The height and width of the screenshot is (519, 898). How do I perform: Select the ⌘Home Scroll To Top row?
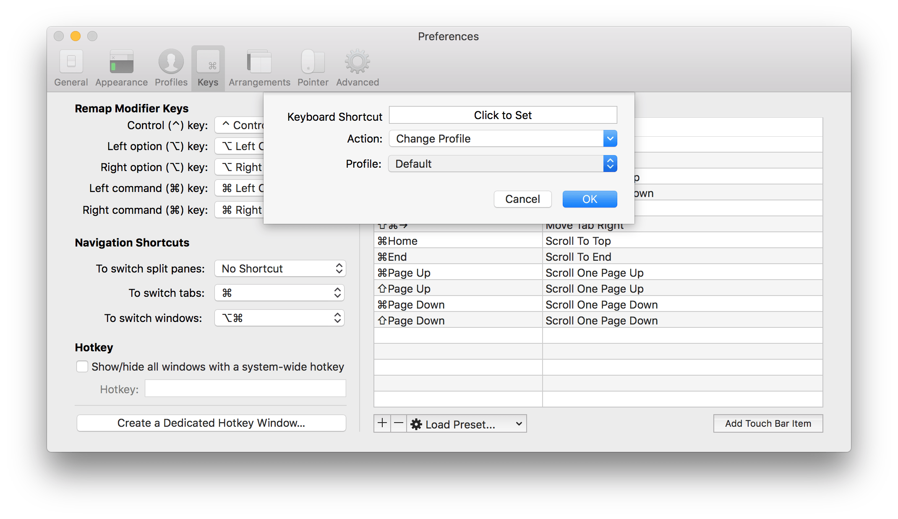(598, 241)
